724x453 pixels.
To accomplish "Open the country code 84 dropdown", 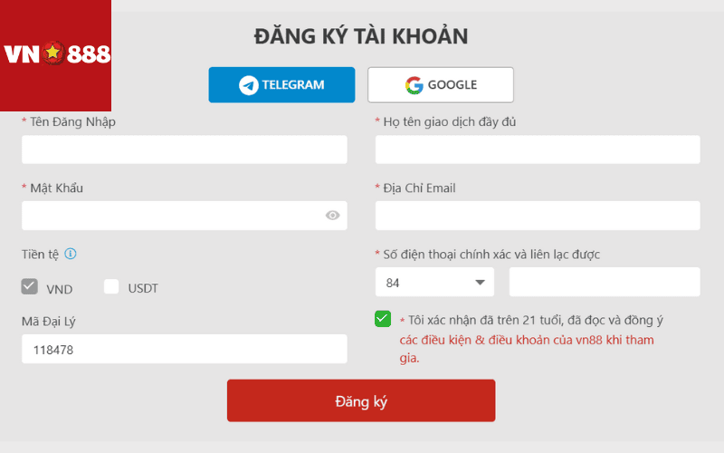I will 434,282.
